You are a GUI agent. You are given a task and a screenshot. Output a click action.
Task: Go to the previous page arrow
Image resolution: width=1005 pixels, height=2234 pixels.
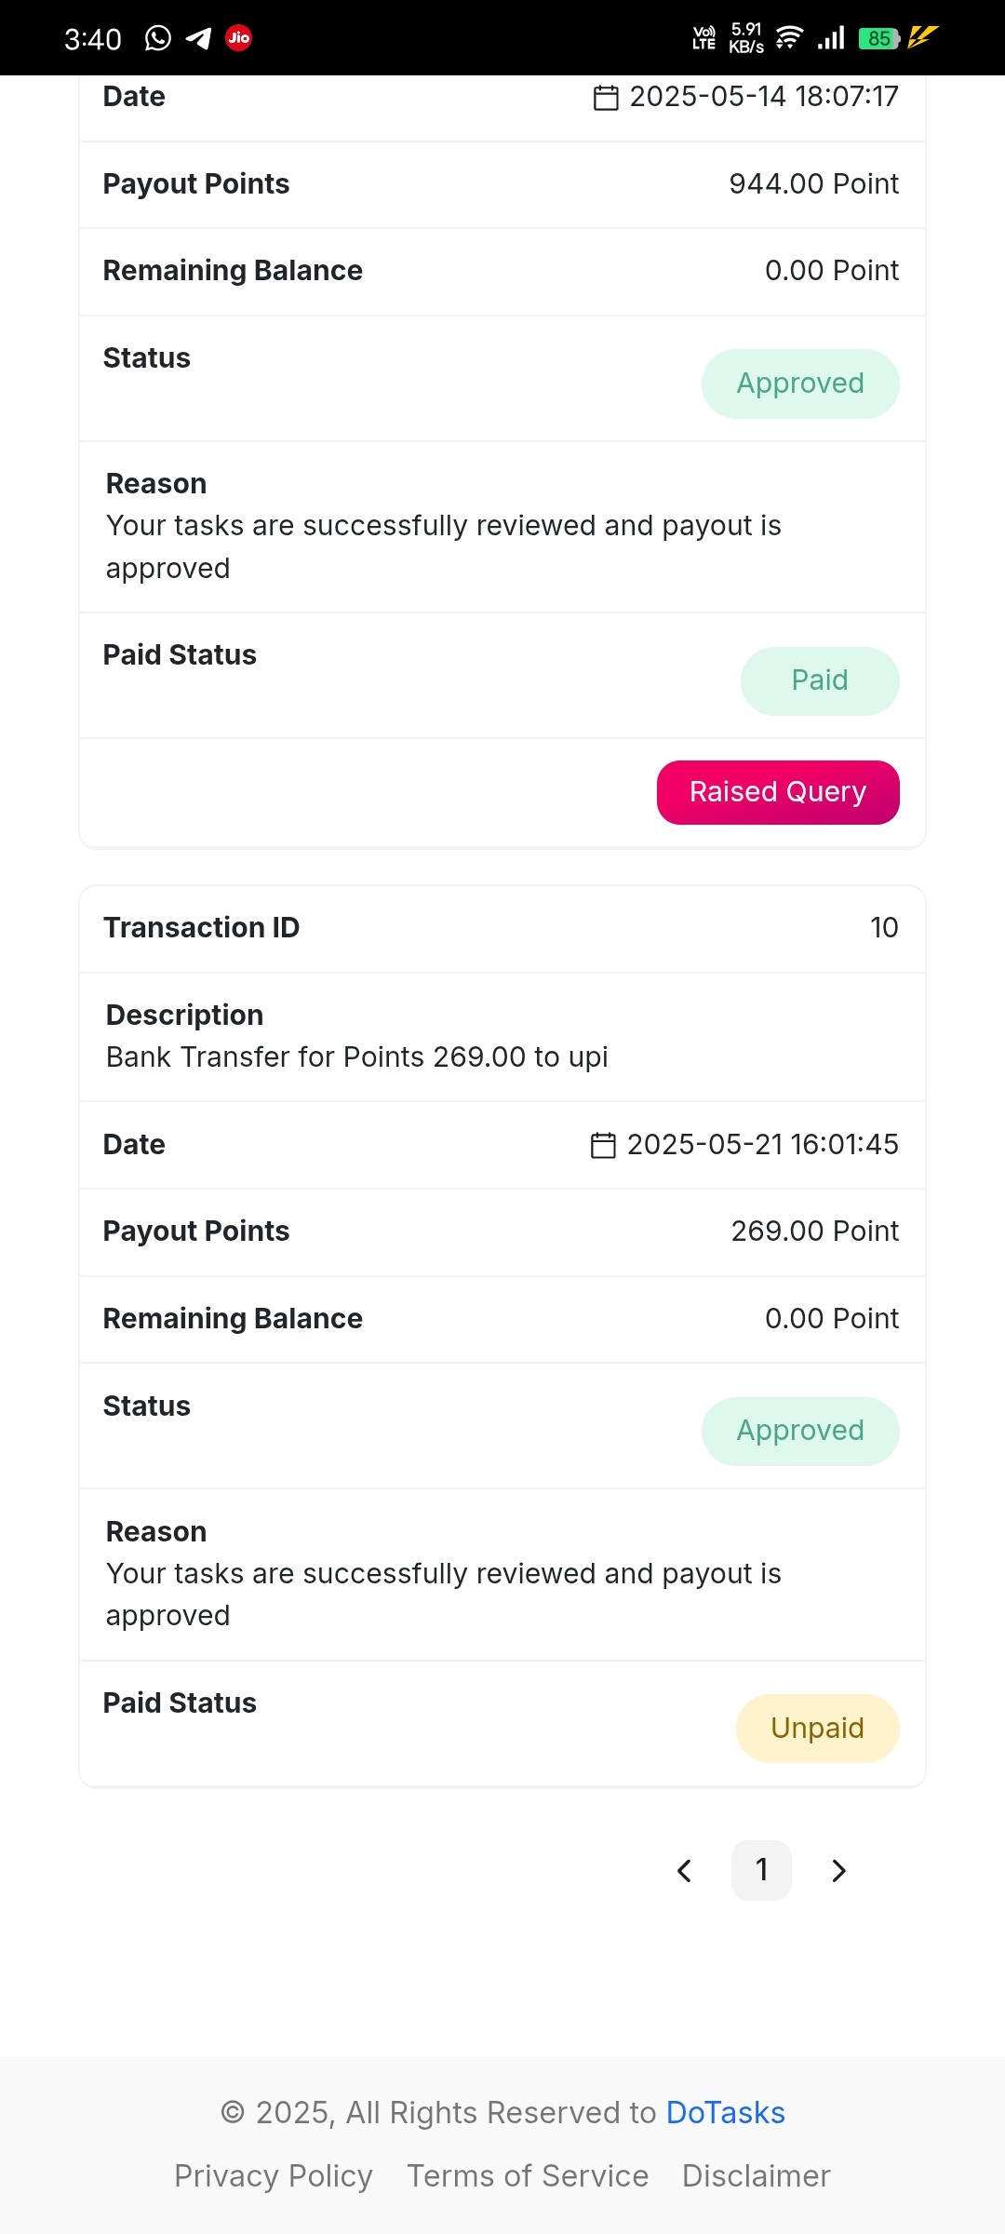click(685, 1870)
